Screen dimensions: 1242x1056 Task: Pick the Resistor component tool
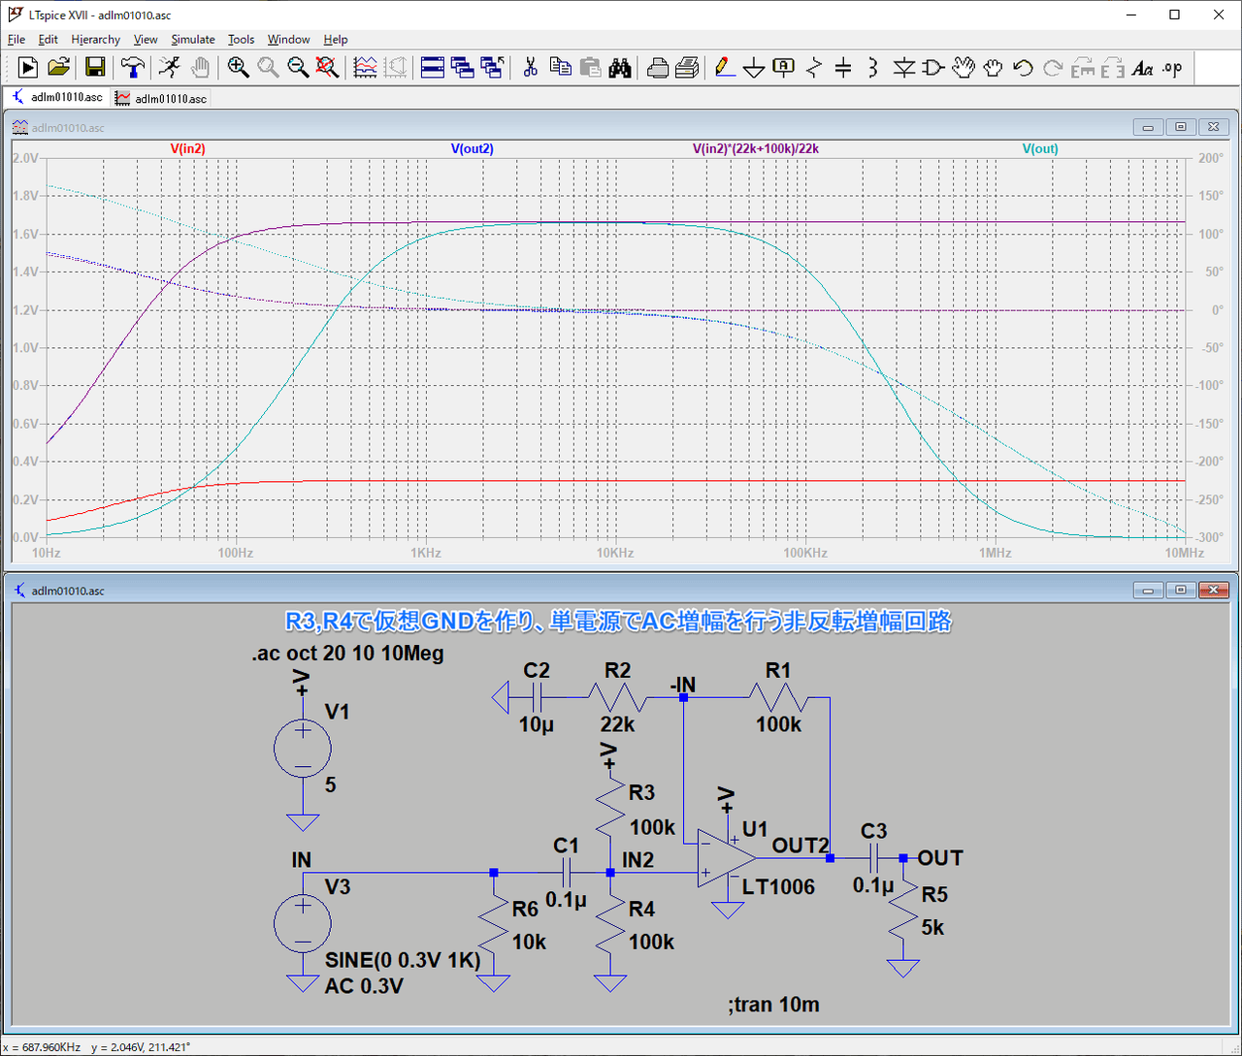tap(813, 68)
